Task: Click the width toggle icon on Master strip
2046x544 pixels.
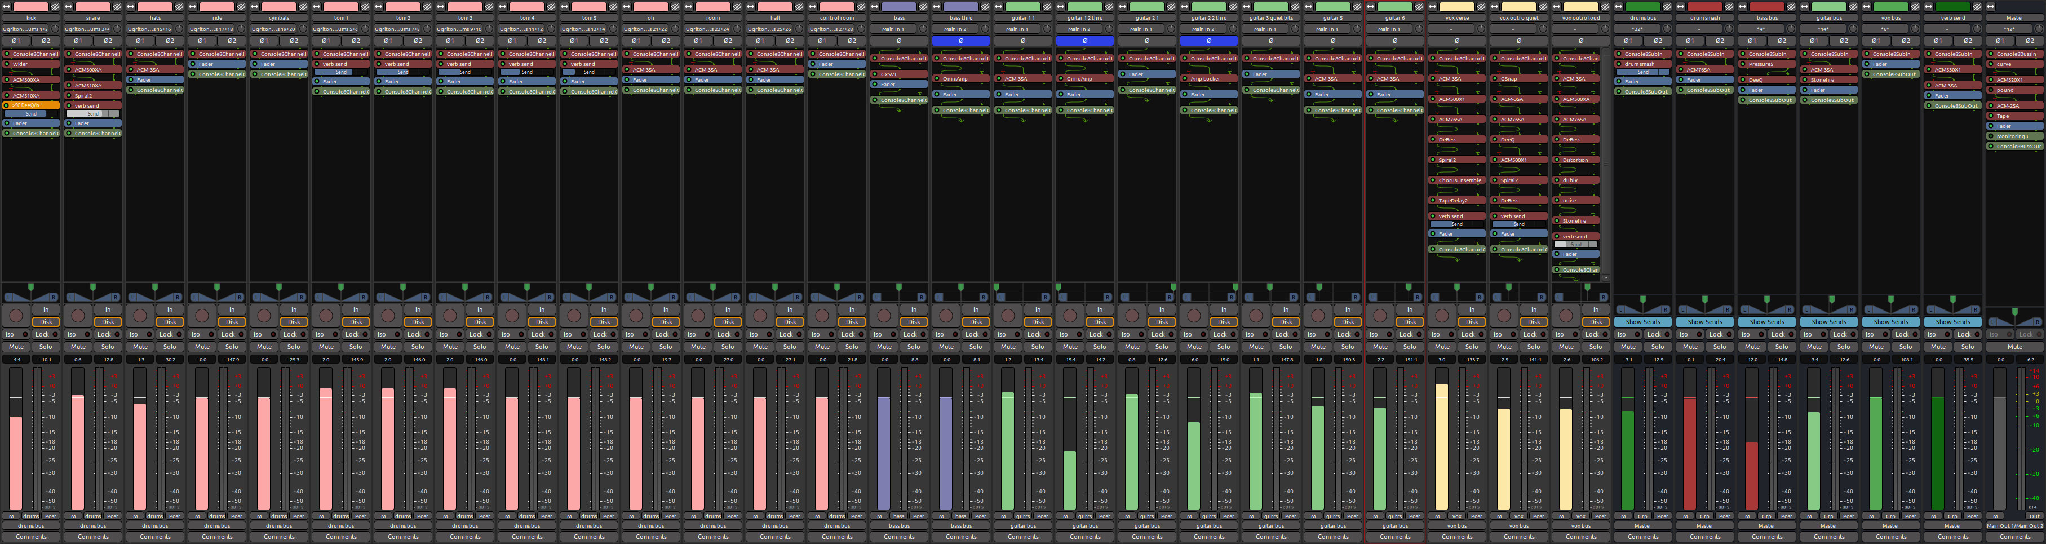Action: click(x=1991, y=7)
